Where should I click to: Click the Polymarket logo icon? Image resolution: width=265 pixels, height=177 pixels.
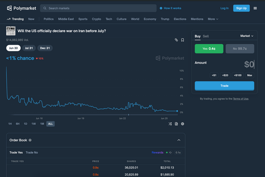coord(9,8)
